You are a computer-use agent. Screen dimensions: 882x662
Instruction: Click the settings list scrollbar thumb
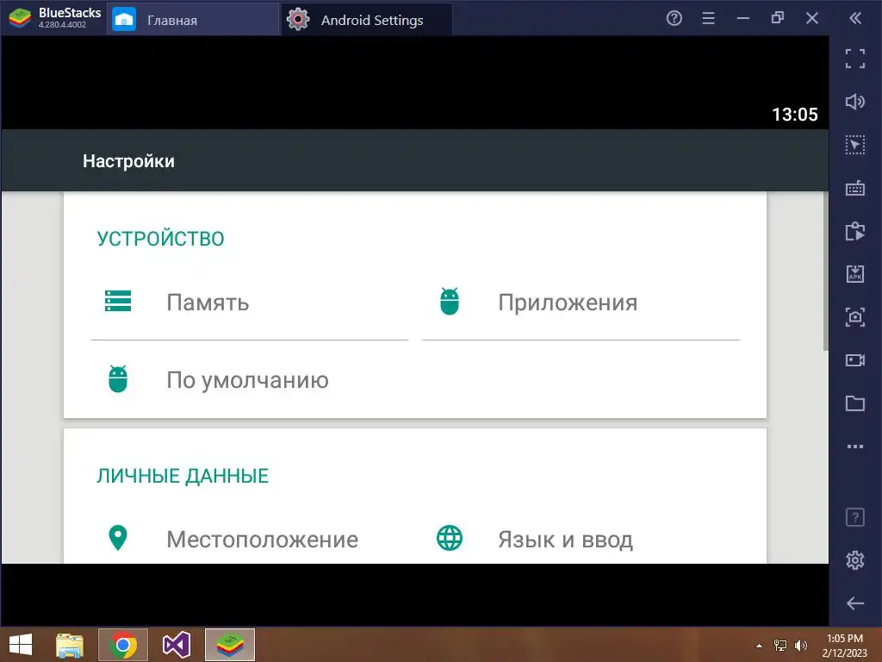[x=826, y=272]
